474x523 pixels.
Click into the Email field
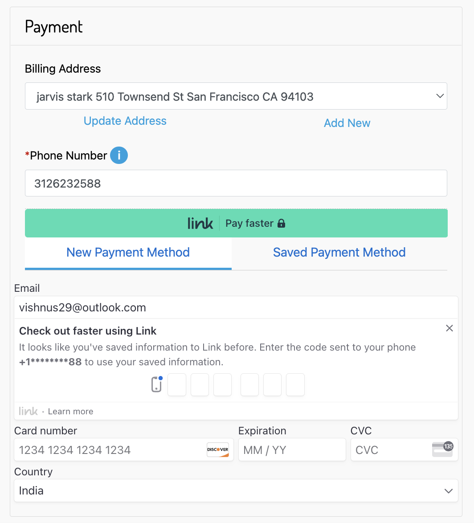click(236, 307)
